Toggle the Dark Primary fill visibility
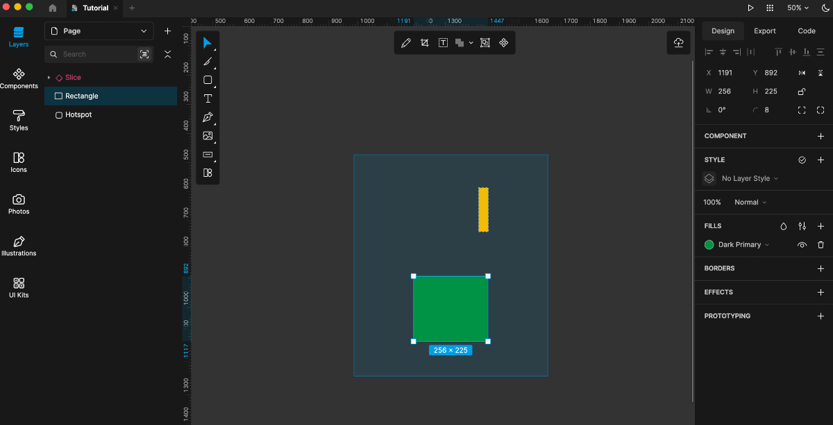This screenshot has width=833, height=425. tap(802, 245)
